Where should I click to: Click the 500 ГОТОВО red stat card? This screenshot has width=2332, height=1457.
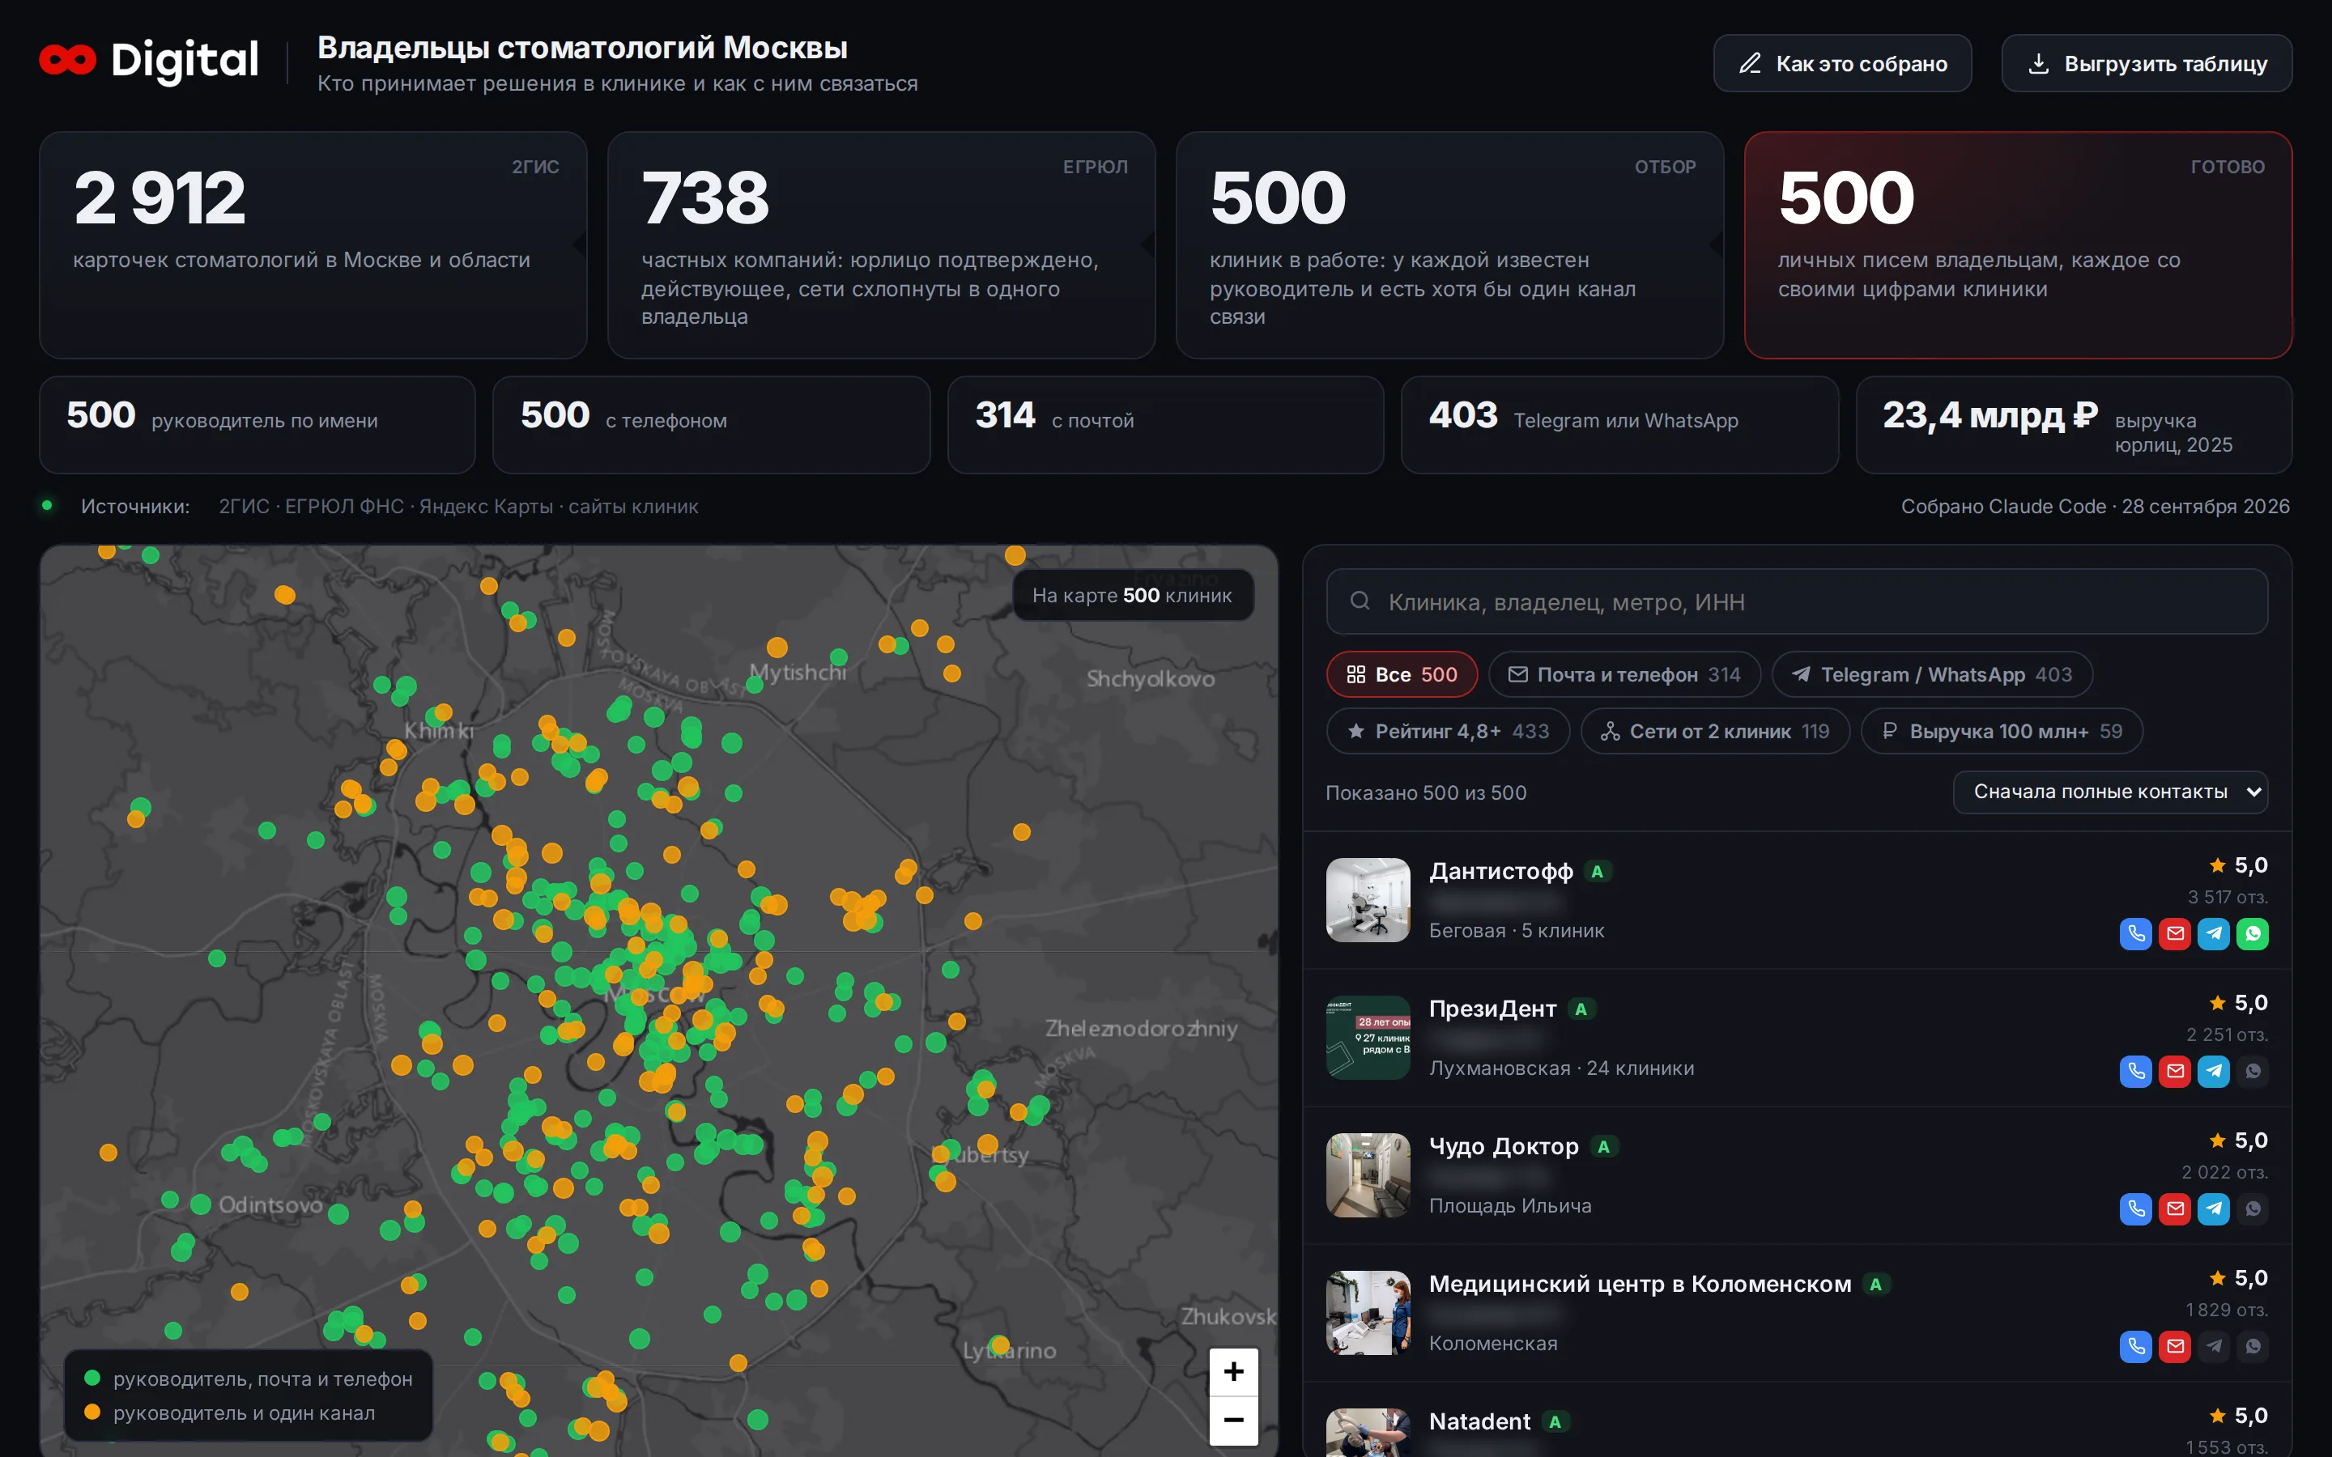point(2018,244)
